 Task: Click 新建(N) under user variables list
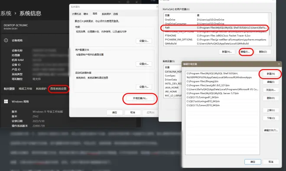227,52
